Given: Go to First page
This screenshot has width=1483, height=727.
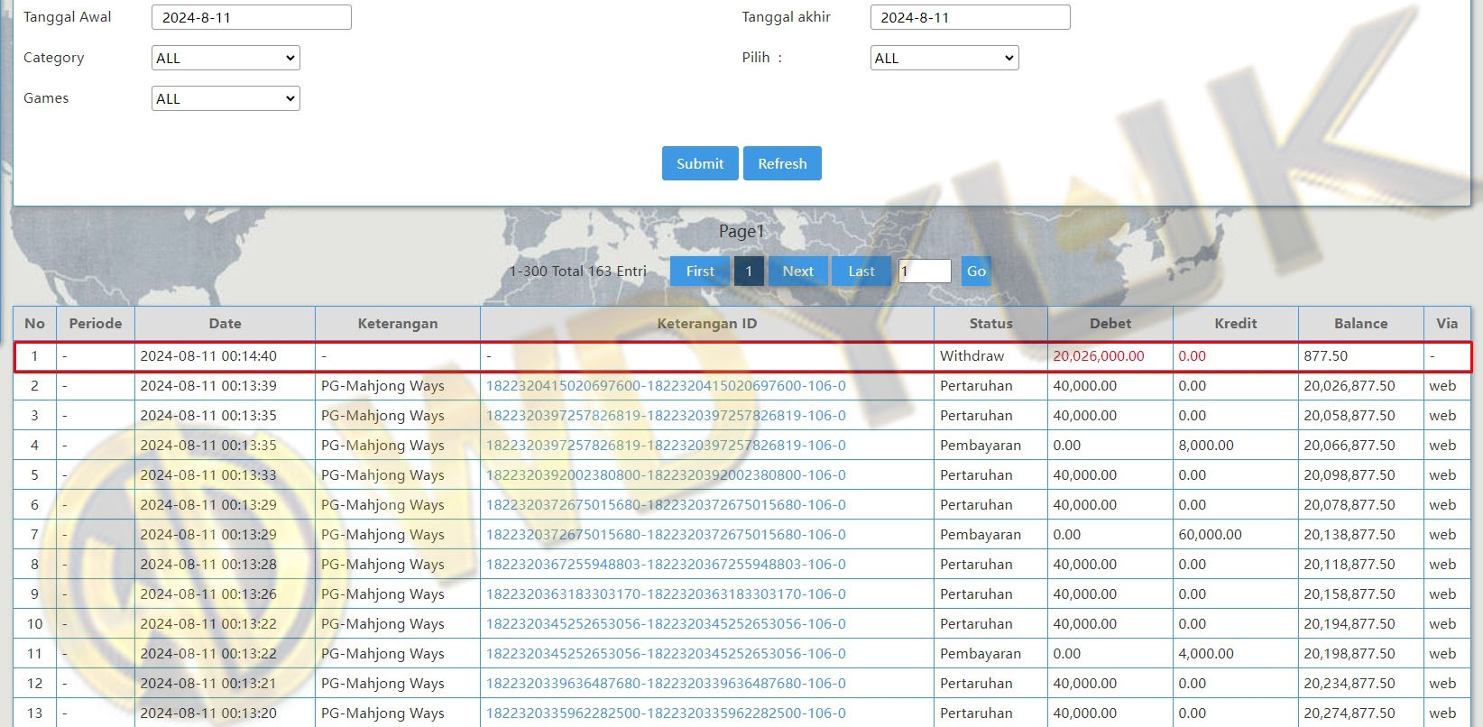Looking at the screenshot, I should (x=700, y=271).
